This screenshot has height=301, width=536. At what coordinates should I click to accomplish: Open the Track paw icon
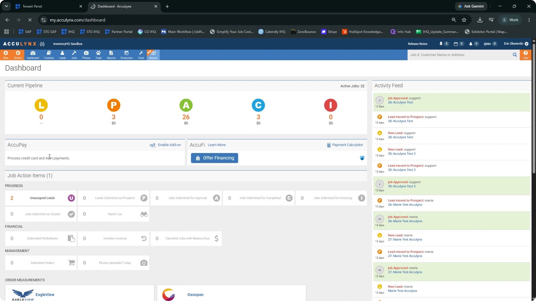pos(98,55)
